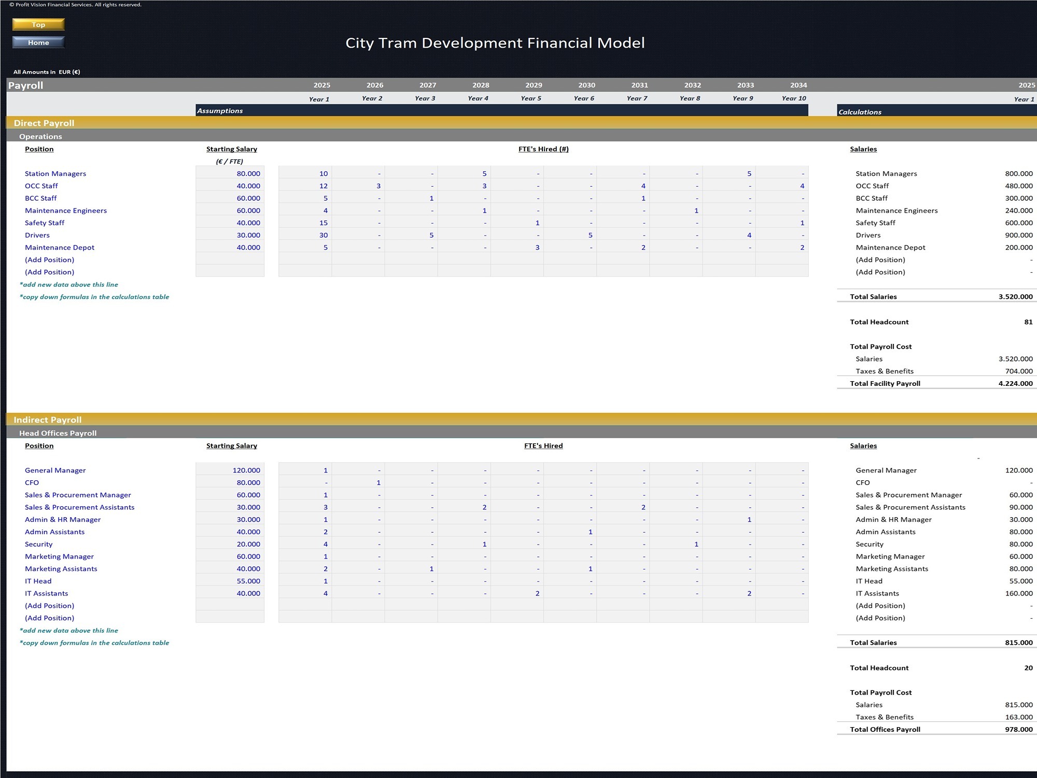Screen dimensions: 1037x778
Task: Click first empty Add Position in Operations
Action: (x=50, y=260)
